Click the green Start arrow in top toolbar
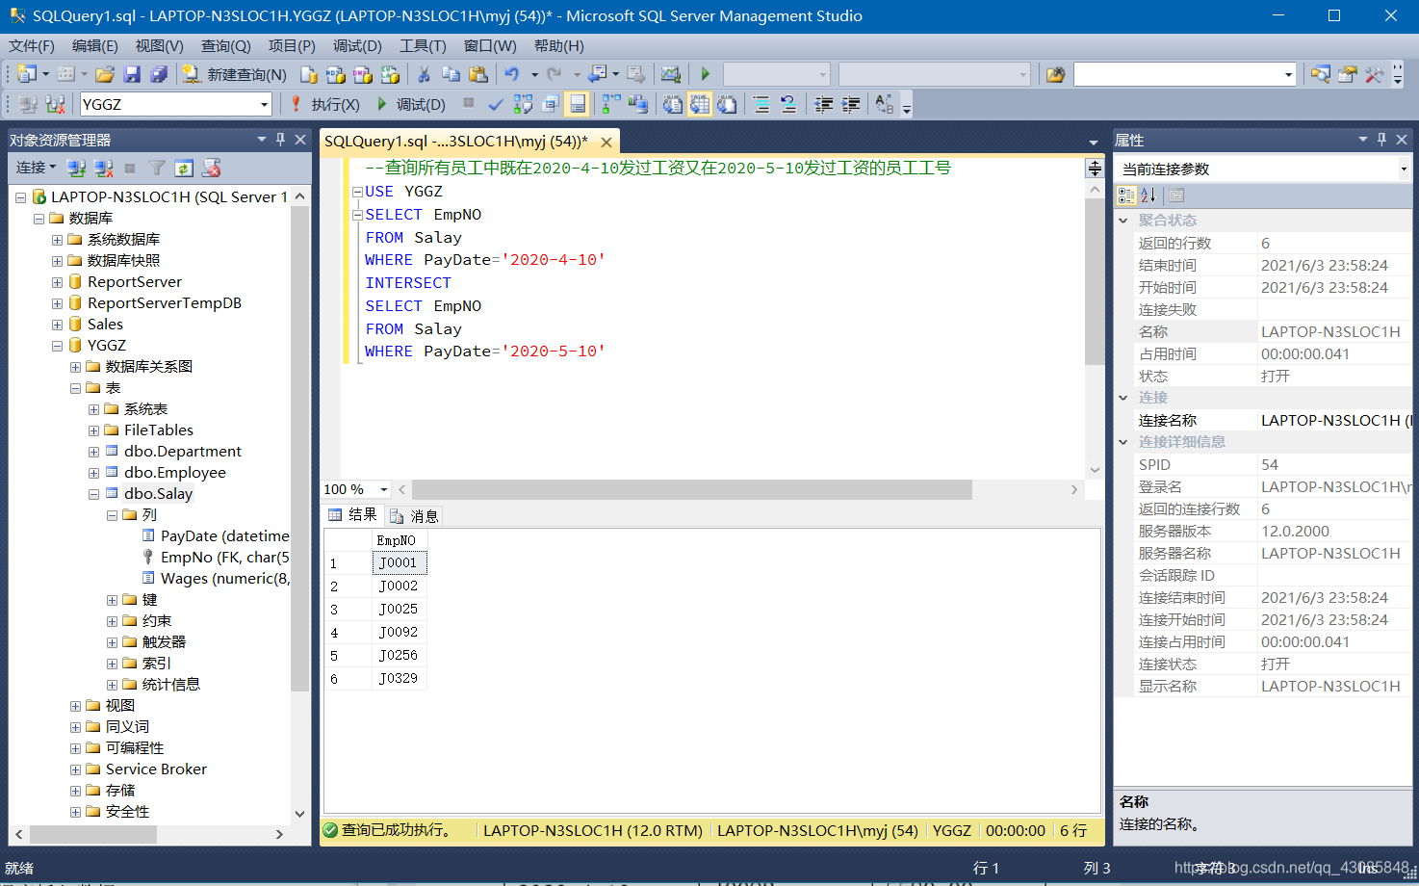1419x886 pixels. pyautogui.click(x=706, y=74)
